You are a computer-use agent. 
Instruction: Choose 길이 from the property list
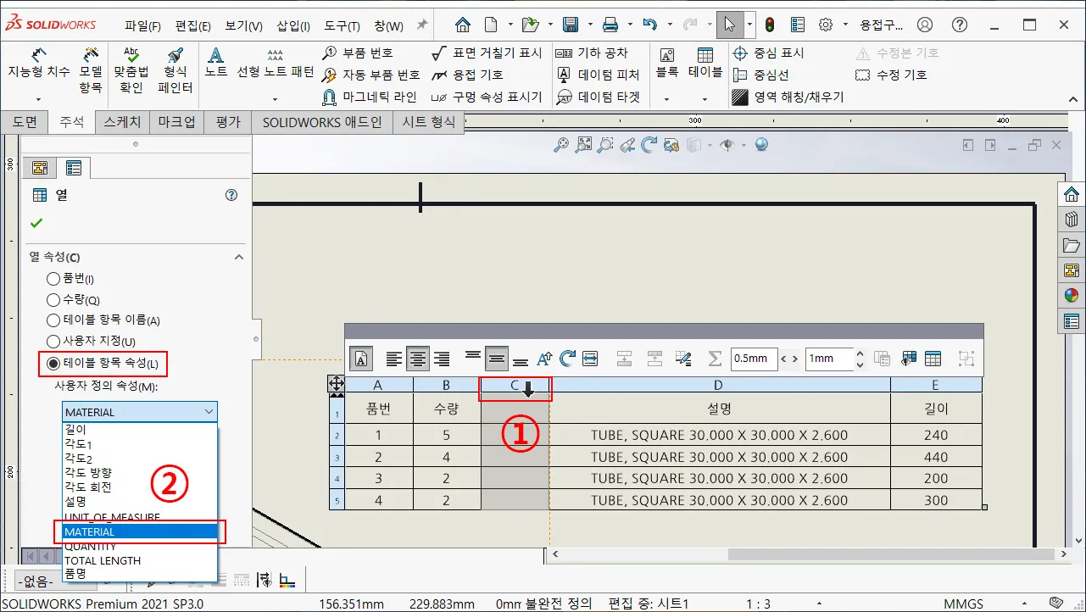[140, 430]
